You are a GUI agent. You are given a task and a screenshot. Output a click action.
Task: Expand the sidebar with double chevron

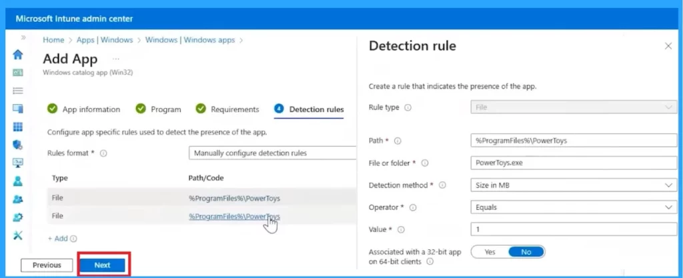pyautogui.click(x=23, y=38)
